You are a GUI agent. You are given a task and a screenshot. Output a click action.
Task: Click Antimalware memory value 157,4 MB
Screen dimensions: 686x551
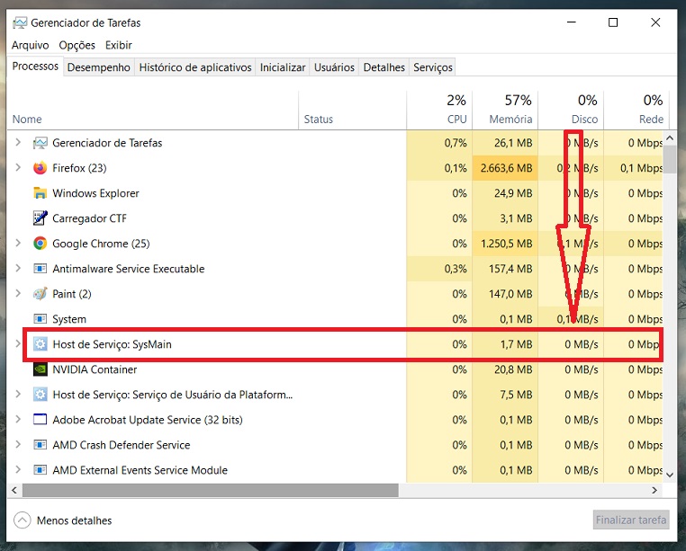[510, 268]
